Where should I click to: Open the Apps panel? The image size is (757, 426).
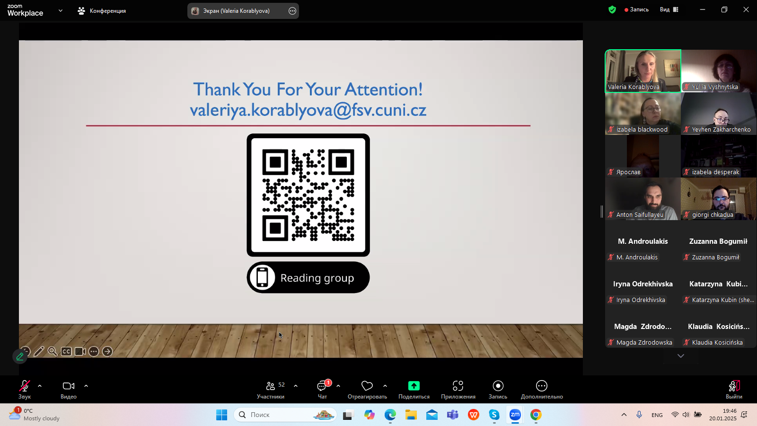(458, 390)
